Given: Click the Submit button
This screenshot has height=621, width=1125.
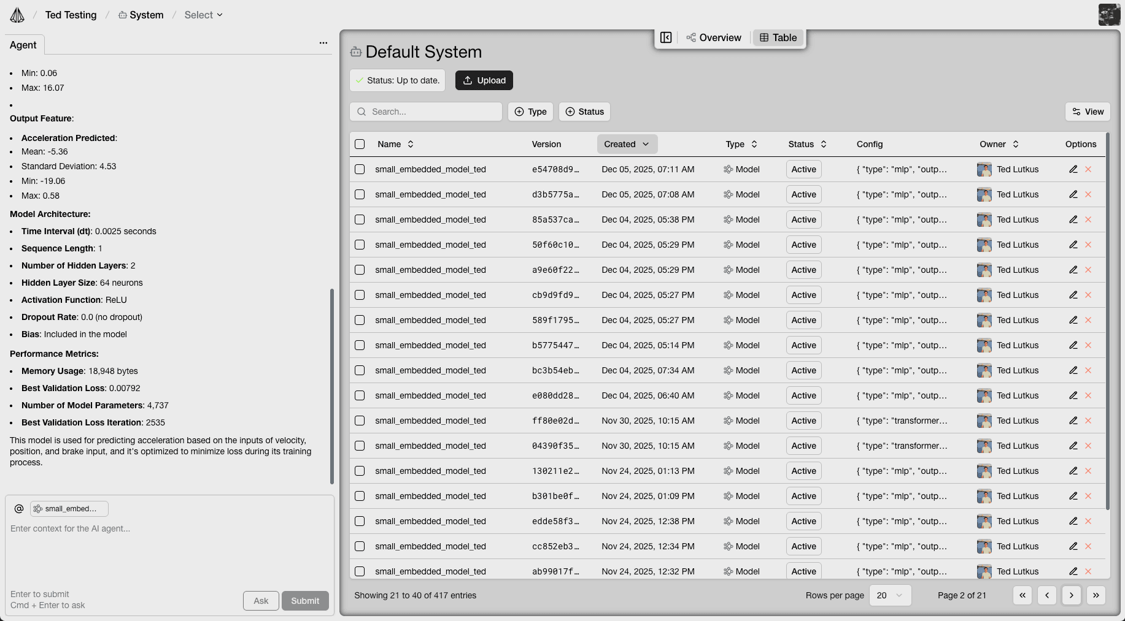Looking at the screenshot, I should click(305, 601).
